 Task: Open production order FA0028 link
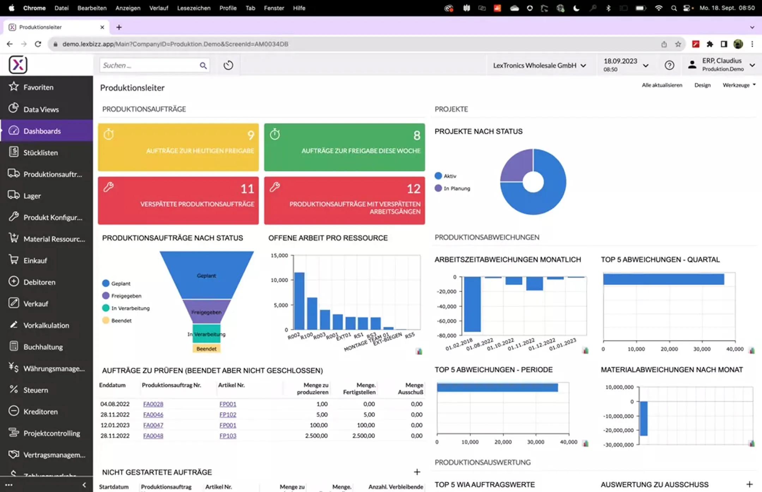153,404
